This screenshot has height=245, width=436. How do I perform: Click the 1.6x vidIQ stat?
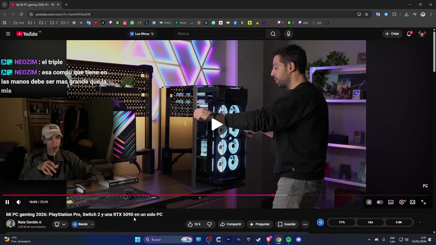click(x=370, y=222)
